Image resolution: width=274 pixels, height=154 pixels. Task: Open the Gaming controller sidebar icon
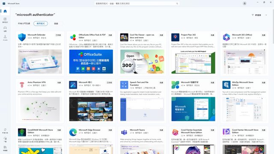(5, 29)
